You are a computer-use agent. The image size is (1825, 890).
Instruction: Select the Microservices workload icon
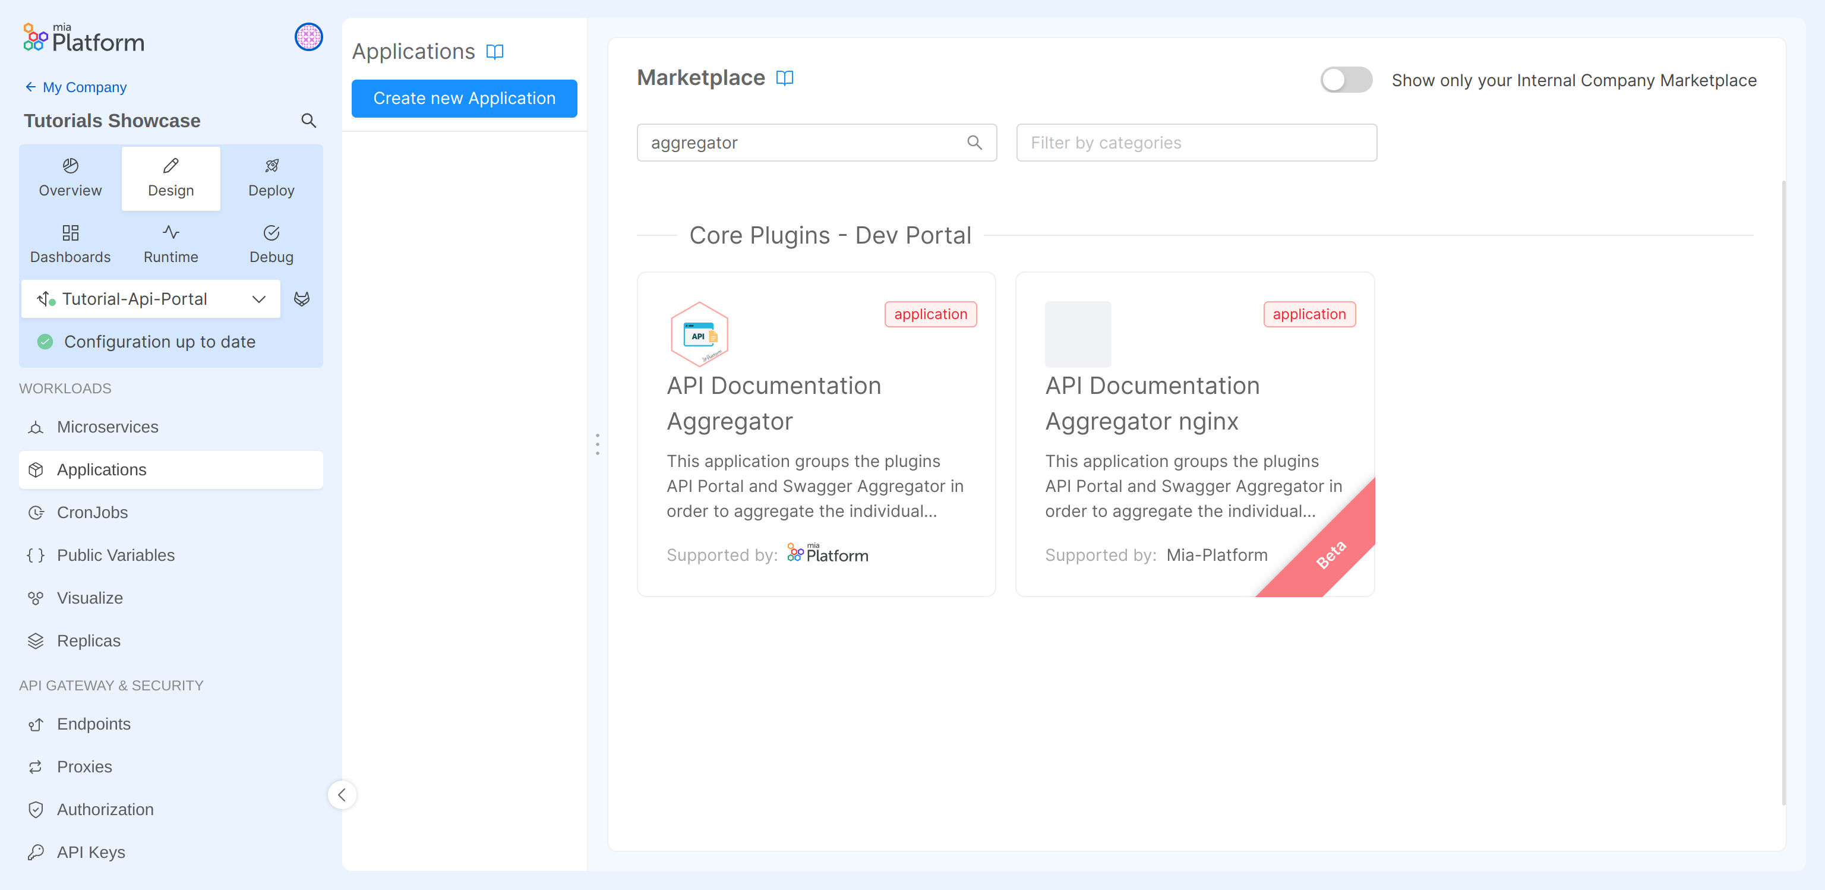coord(36,427)
